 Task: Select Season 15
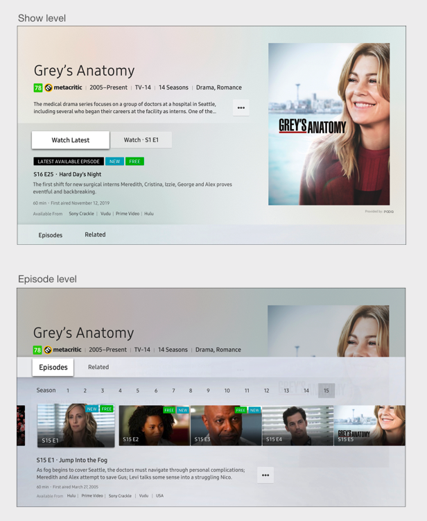click(326, 391)
